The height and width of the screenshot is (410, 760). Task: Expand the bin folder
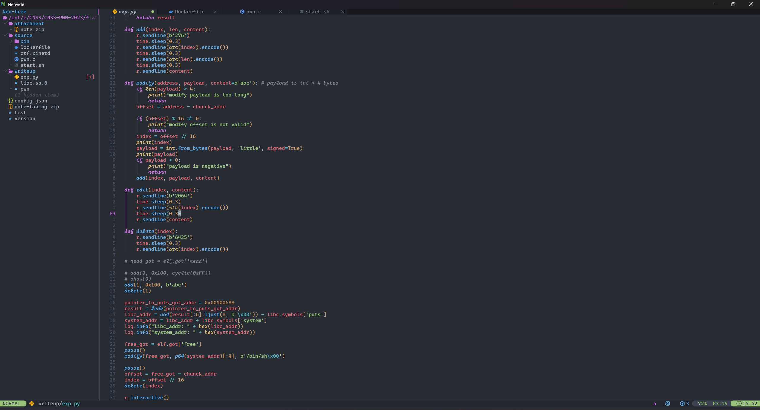(x=11, y=41)
